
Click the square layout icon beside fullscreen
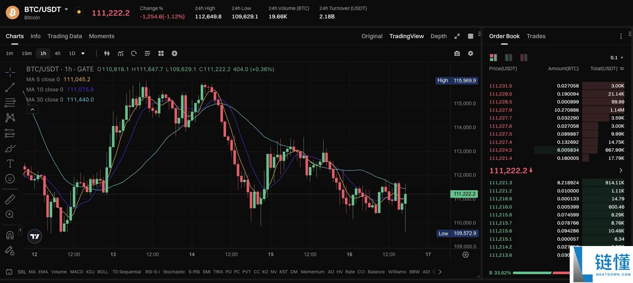tap(471, 36)
